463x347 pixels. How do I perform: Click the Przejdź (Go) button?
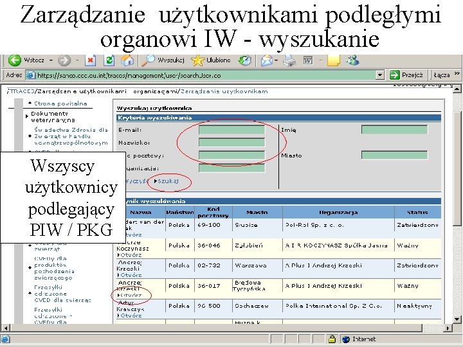pos(406,75)
